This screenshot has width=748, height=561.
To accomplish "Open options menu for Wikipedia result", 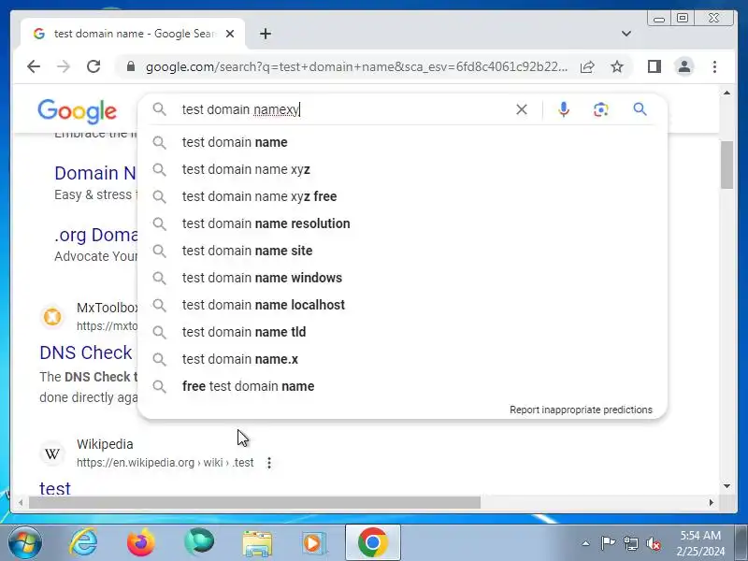I will [x=269, y=463].
